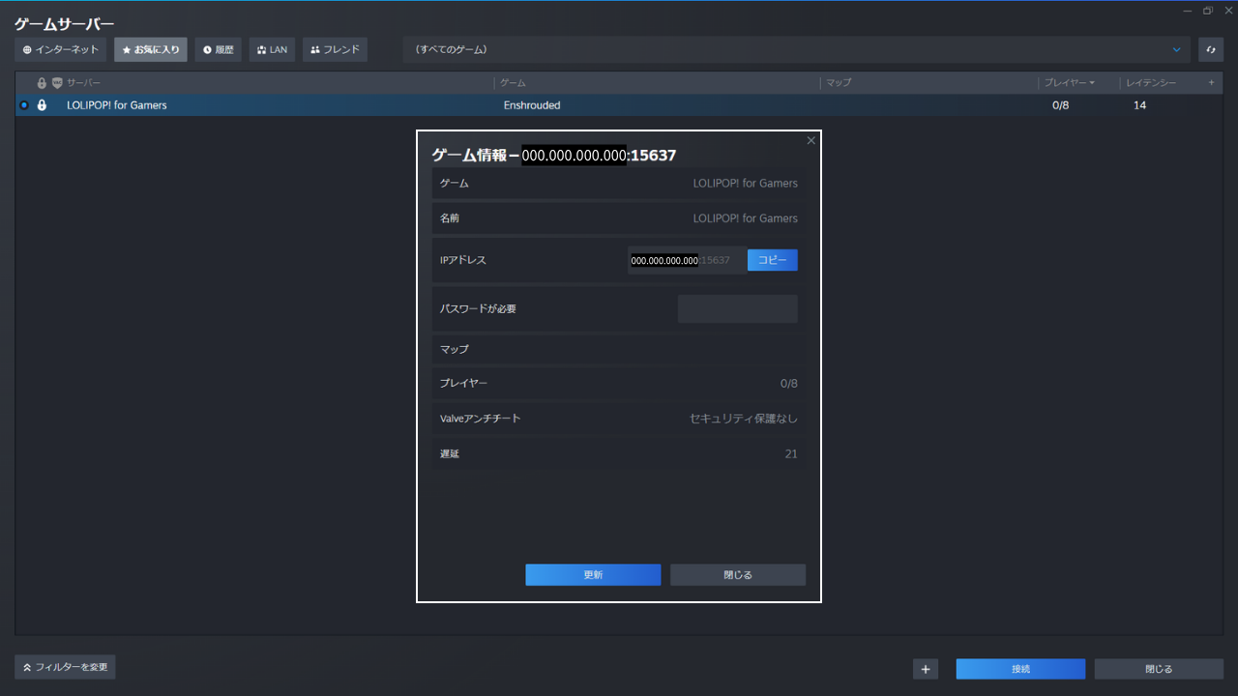Viewport: 1238px width, 696px height.
Task: Click the main window 閉じる button
Action: click(x=1159, y=669)
